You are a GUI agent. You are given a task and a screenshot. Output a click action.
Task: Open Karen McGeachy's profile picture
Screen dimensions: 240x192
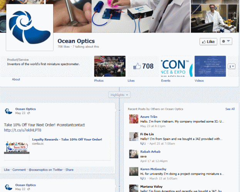click(134, 171)
